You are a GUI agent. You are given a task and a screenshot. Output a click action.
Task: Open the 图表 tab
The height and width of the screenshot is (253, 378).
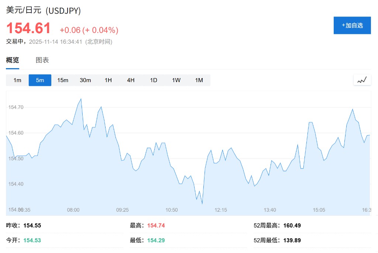pyautogui.click(x=42, y=60)
